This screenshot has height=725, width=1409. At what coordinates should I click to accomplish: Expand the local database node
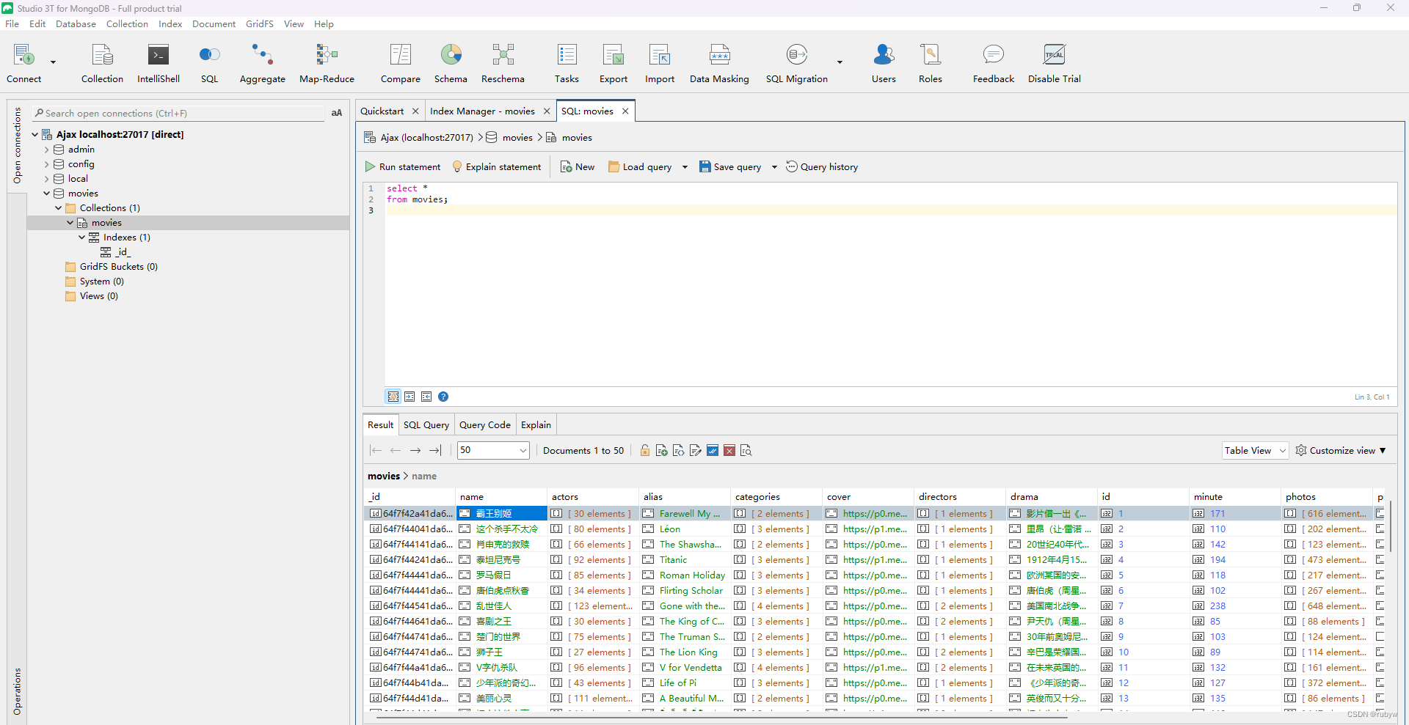click(46, 178)
